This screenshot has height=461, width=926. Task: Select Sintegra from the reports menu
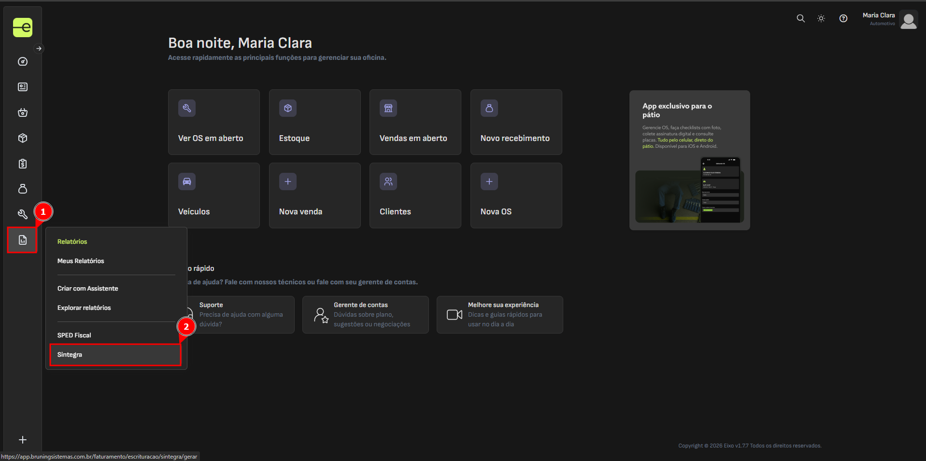click(115, 355)
